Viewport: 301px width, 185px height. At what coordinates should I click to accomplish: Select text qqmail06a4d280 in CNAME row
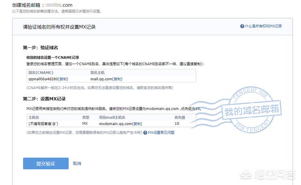pyautogui.click(x=43, y=79)
